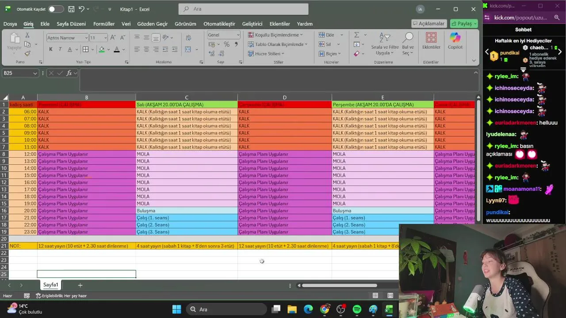Click the Save diskette icon
Viewport: 566px width, 318px height.
click(71, 9)
